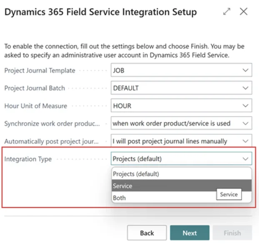
Task: Click the Hour Unit of Measure label
Action: [36, 106]
